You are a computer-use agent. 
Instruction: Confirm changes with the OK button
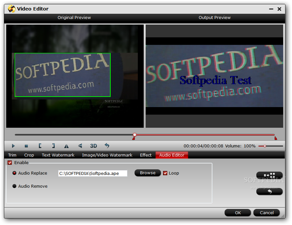238,213
